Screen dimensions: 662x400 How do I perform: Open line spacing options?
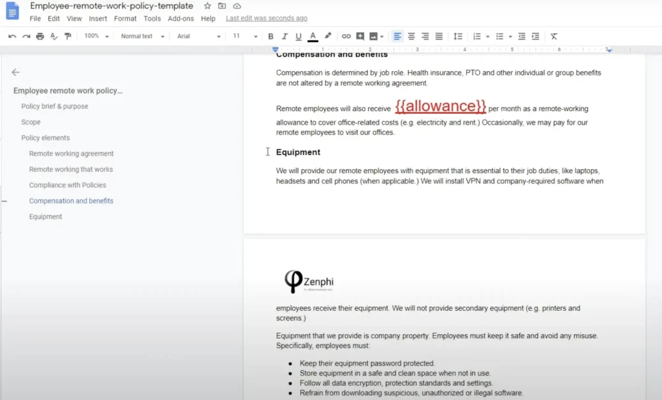pos(458,36)
